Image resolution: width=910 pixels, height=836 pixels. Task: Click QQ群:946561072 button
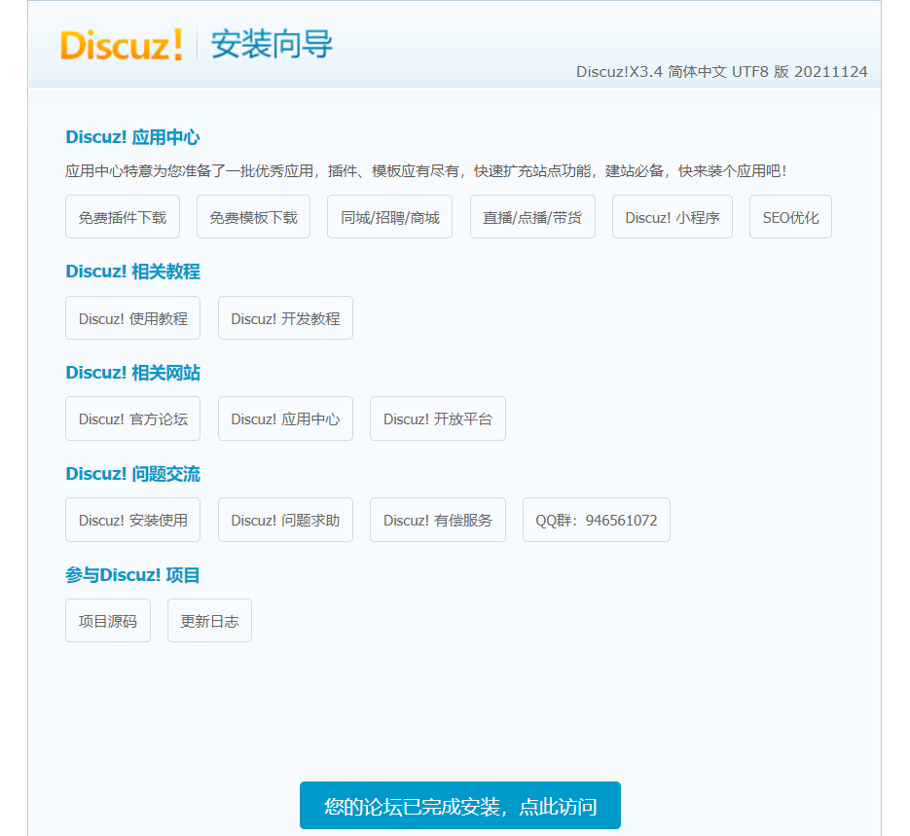[597, 520]
